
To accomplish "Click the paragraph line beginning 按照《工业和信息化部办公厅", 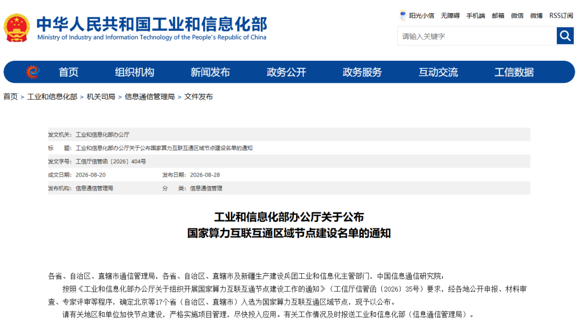I will point(294,289).
